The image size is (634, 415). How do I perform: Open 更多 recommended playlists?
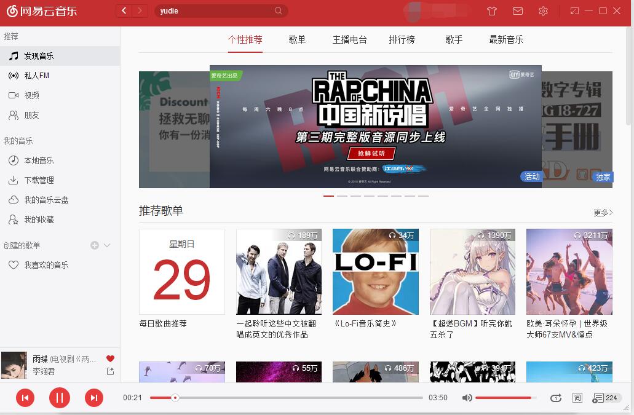point(603,213)
